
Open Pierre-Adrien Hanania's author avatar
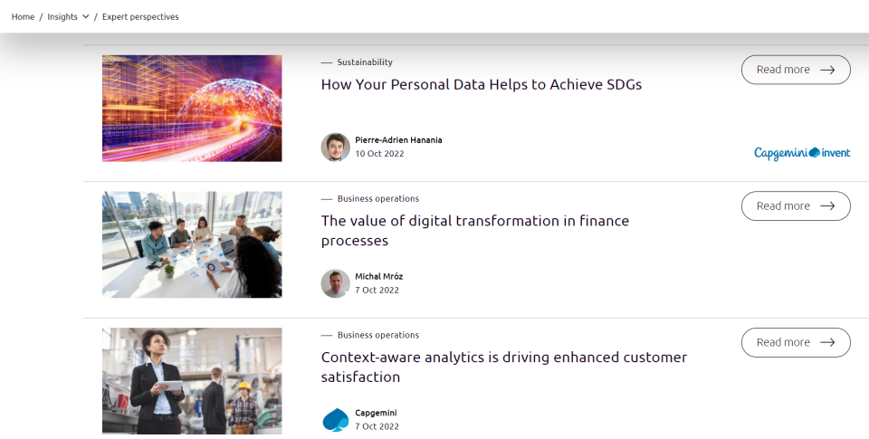pyautogui.click(x=335, y=147)
